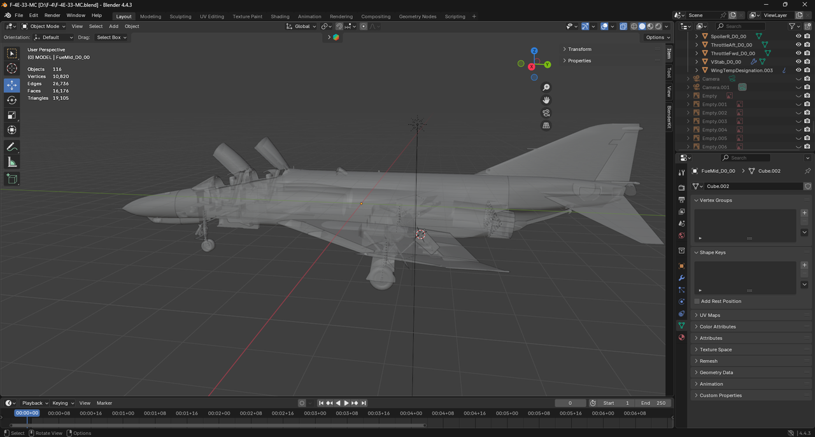Toggle visibility of the Camera.001 object

[x=798, y=87]
